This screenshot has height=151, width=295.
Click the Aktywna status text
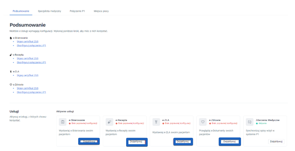coord(263,124)
